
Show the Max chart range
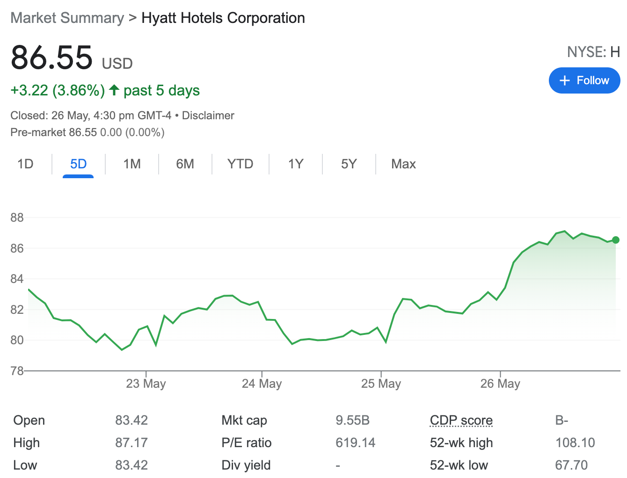pyautogui.click(x=403, y=164)
